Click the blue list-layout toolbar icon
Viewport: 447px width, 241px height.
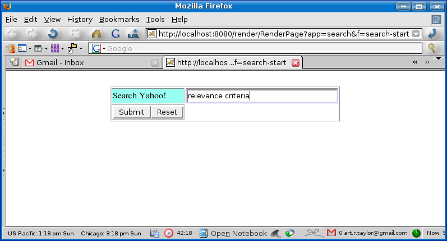pos(22,48)
